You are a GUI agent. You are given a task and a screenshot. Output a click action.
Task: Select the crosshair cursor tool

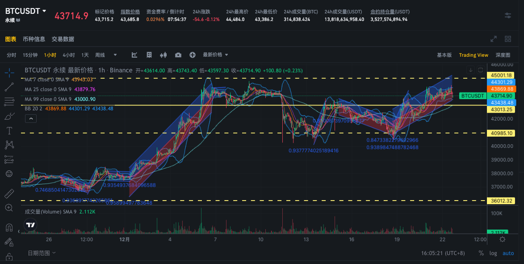[x=9, y=72]
